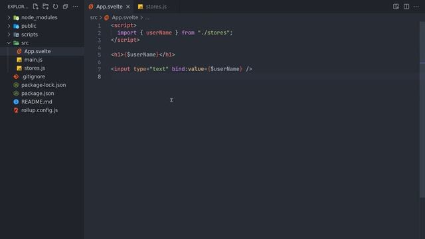This screenshot has height=239, width=425.
Task: Click the closing script tag on line 3
Action: [x=126, y=40]
